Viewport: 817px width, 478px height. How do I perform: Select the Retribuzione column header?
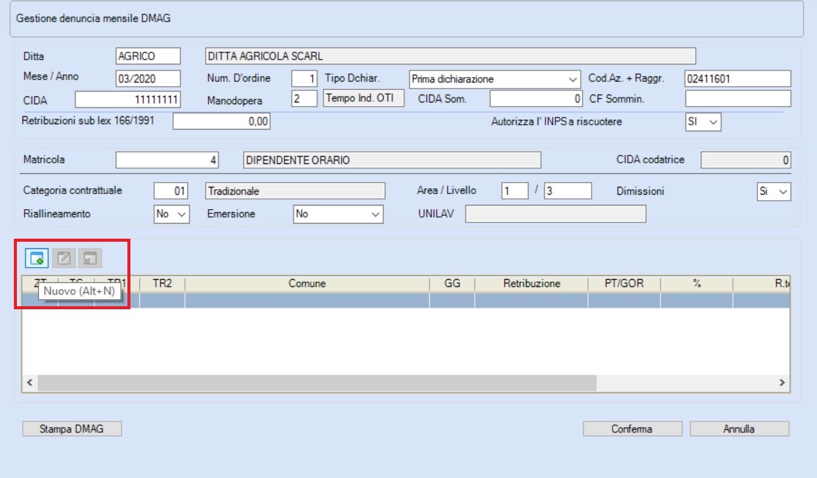(531, 283)
